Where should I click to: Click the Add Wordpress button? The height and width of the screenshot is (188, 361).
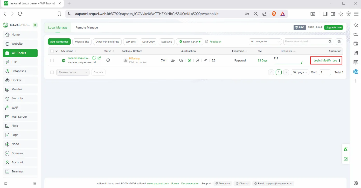59,41
